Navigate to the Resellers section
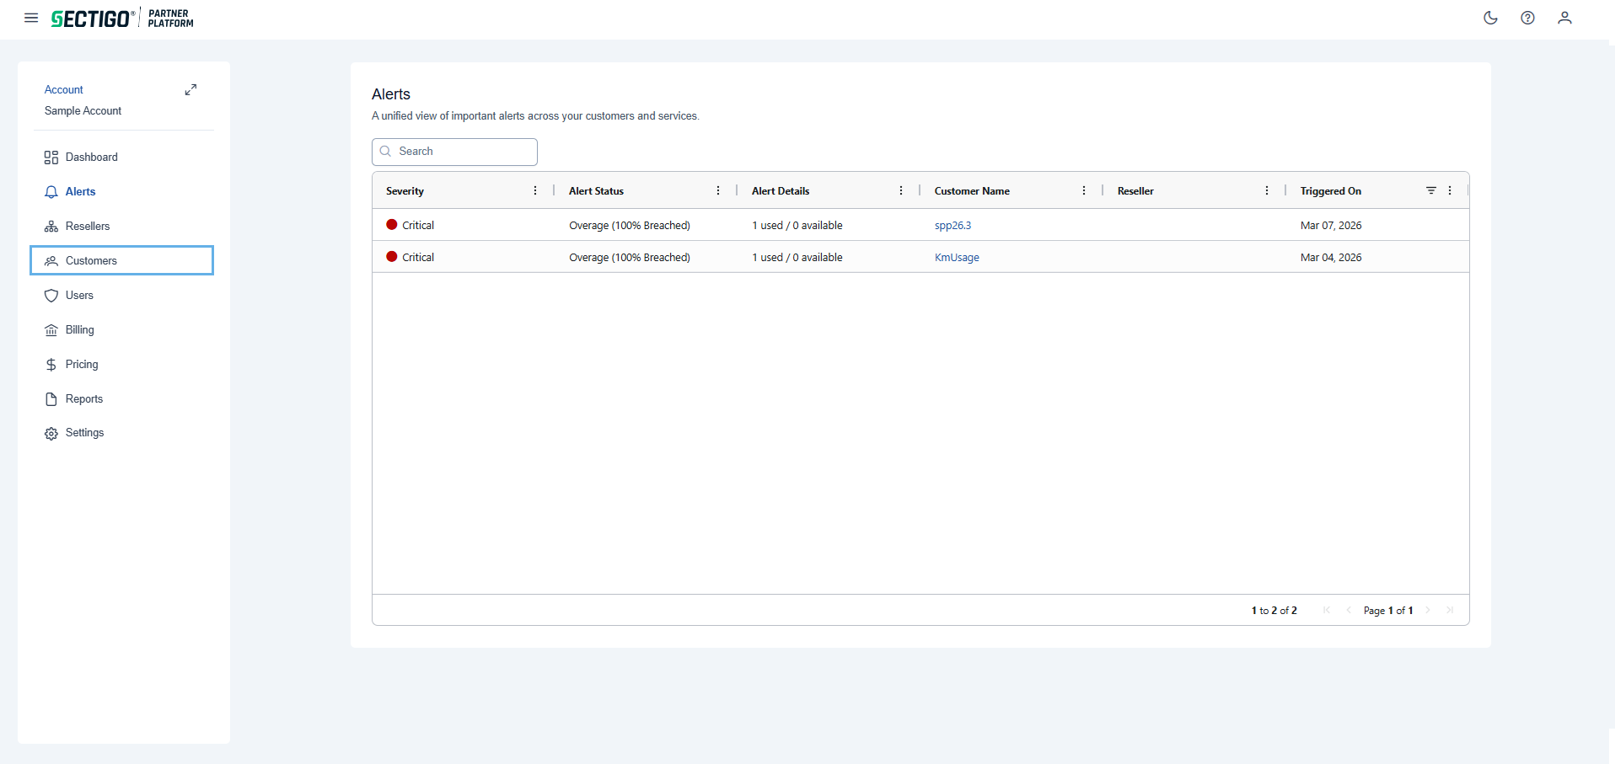Screen dimensions: 1615x764 point(88,227)
